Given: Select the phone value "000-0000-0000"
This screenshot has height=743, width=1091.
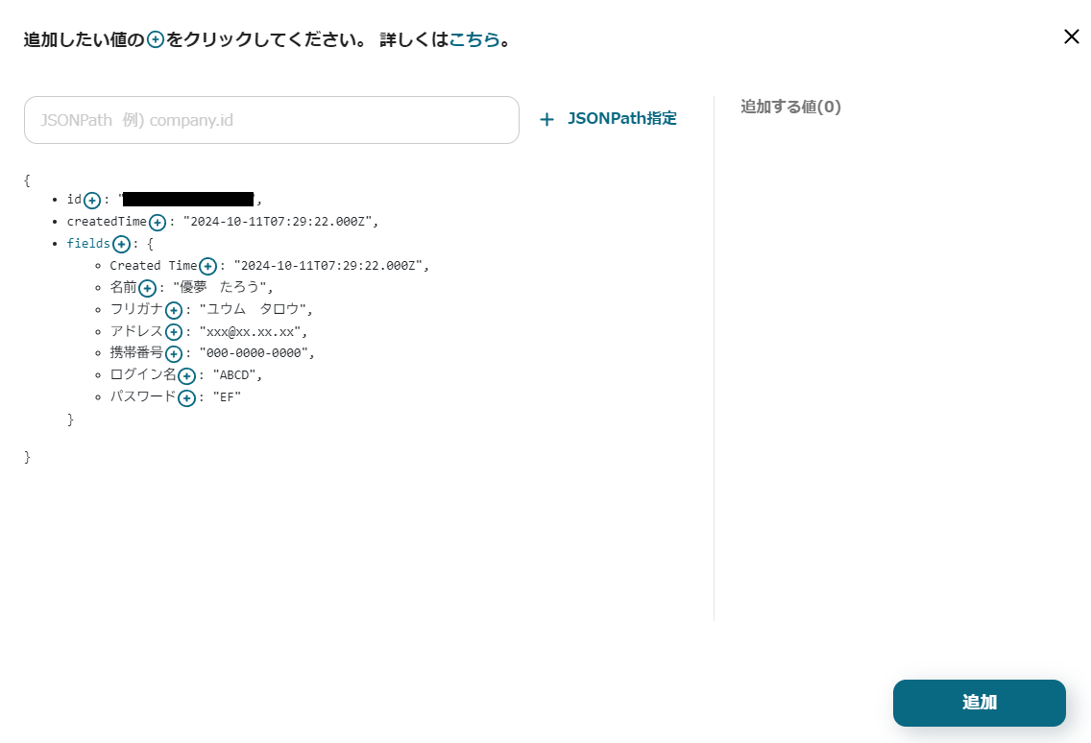Looking at the screenshot, I should (x=254, y=353).
